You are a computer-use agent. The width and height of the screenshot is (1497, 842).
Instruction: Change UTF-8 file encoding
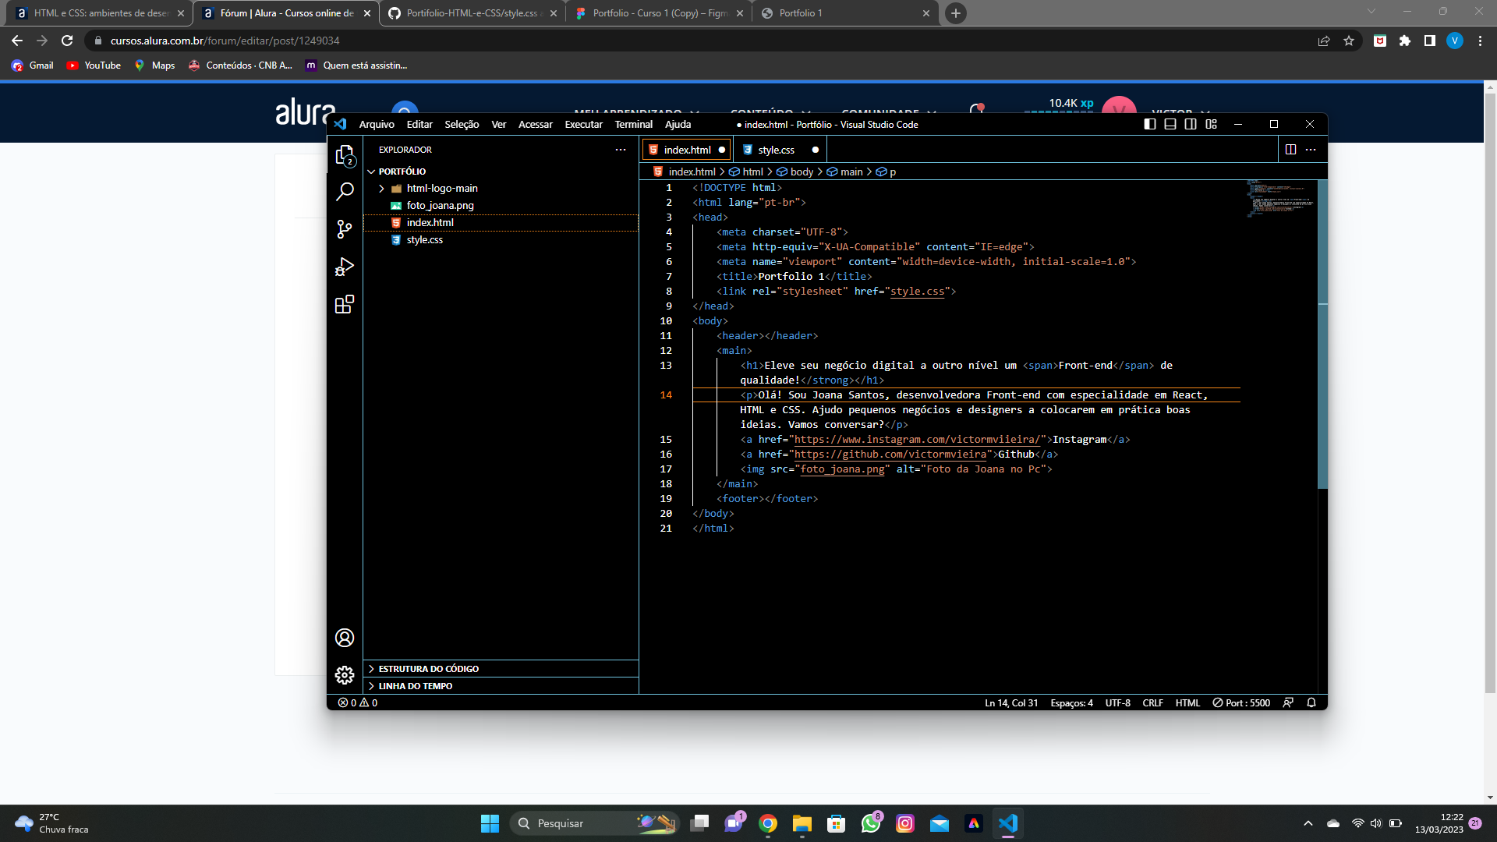(x=1117, y=703)
